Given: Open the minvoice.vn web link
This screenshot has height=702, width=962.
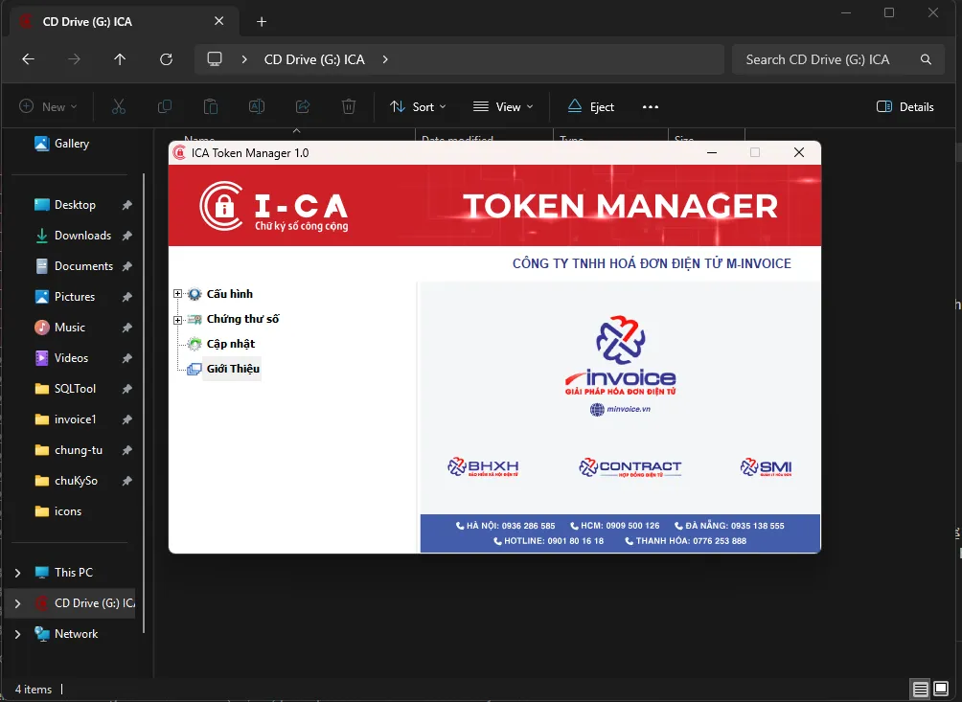Looking at the screenshot, I should (x=620, y=410).
